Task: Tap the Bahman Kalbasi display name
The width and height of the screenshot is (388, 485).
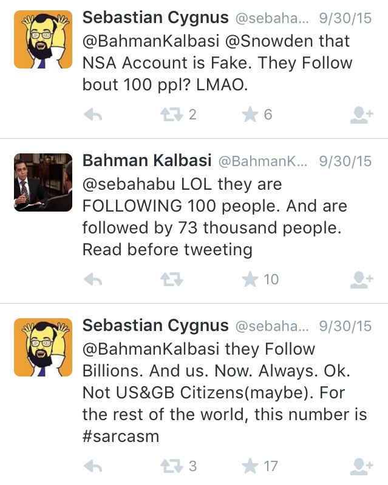Action: tap(147, 161)
